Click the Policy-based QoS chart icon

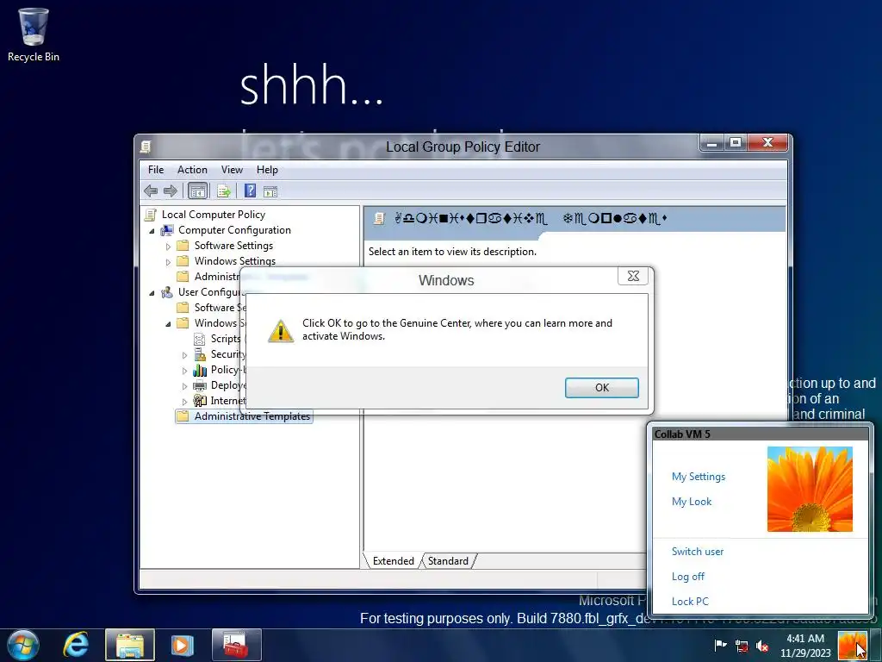(200, 370)
